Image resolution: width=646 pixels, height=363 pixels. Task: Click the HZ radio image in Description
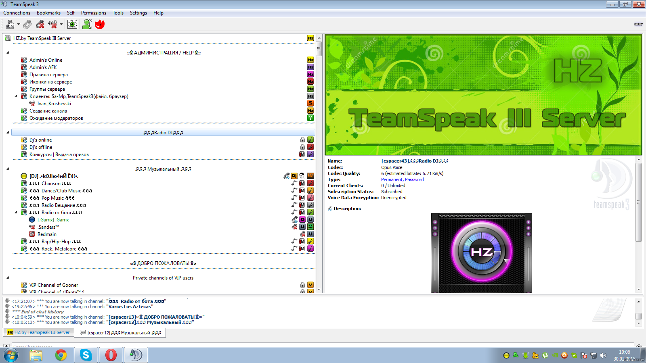tap(482, 253)
